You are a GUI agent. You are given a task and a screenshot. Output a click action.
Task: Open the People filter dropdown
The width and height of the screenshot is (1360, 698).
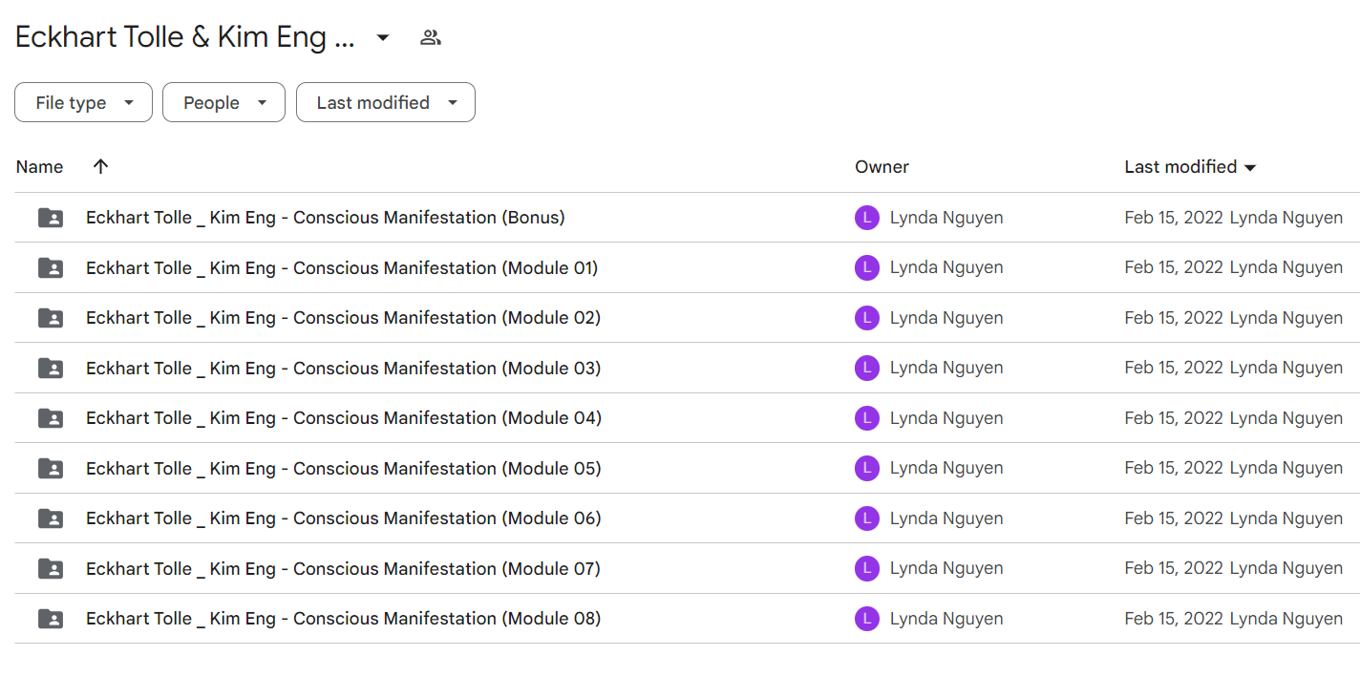pos(223,102)
